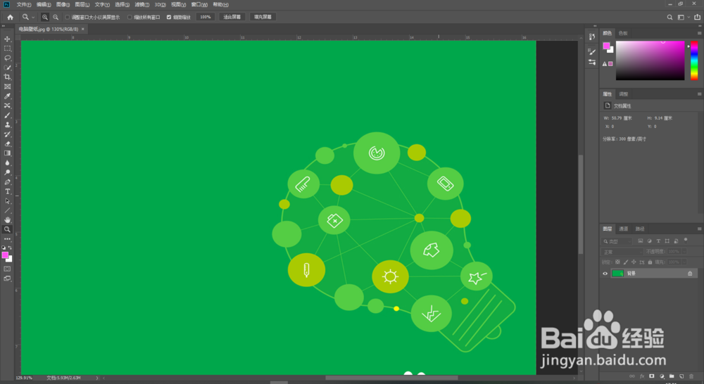Screen dimensions: 704x384
Task: Open the opacity 不透明度 dropdown arrow
Action: click(684, 252)
